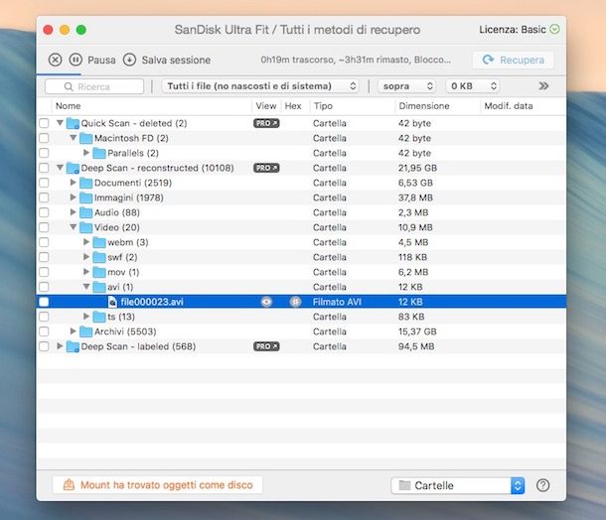This screenshot has height=520, width=606.
Task: Click the magnifier icon in Ricerca field
Action: coord(69,86)
